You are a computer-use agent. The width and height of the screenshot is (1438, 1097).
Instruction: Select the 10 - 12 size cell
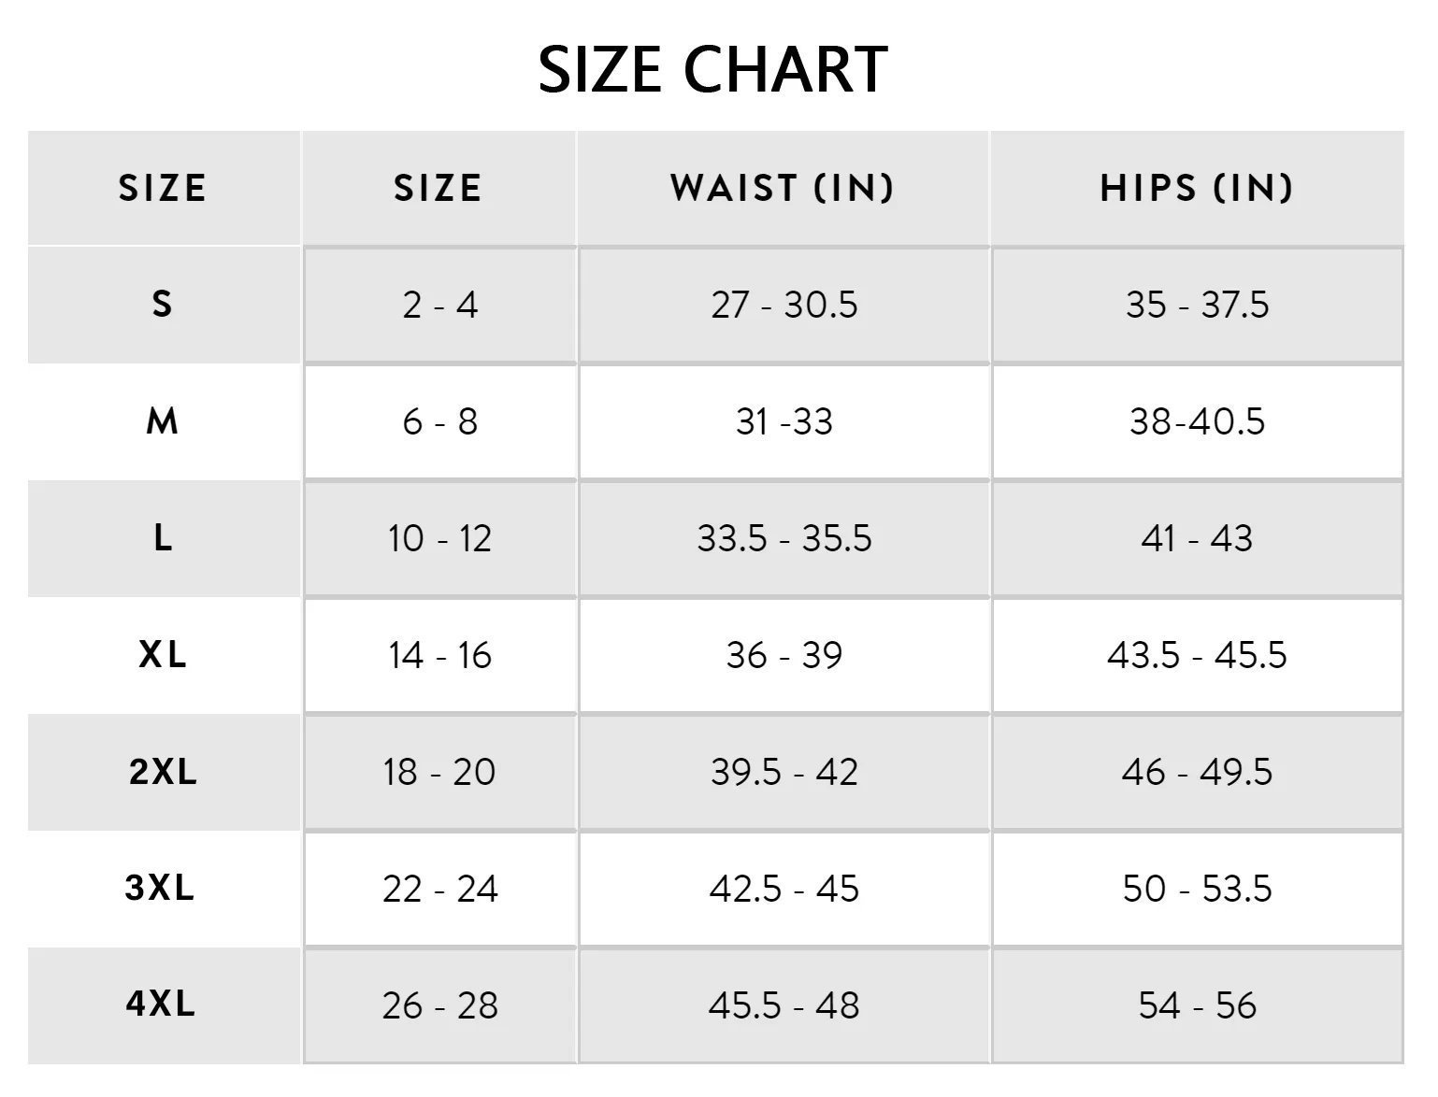[x=439, y=538]
